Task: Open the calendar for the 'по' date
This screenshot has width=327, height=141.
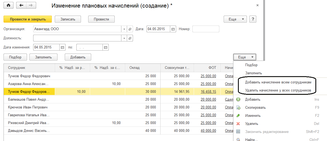Action: click(x=106, y=47)
